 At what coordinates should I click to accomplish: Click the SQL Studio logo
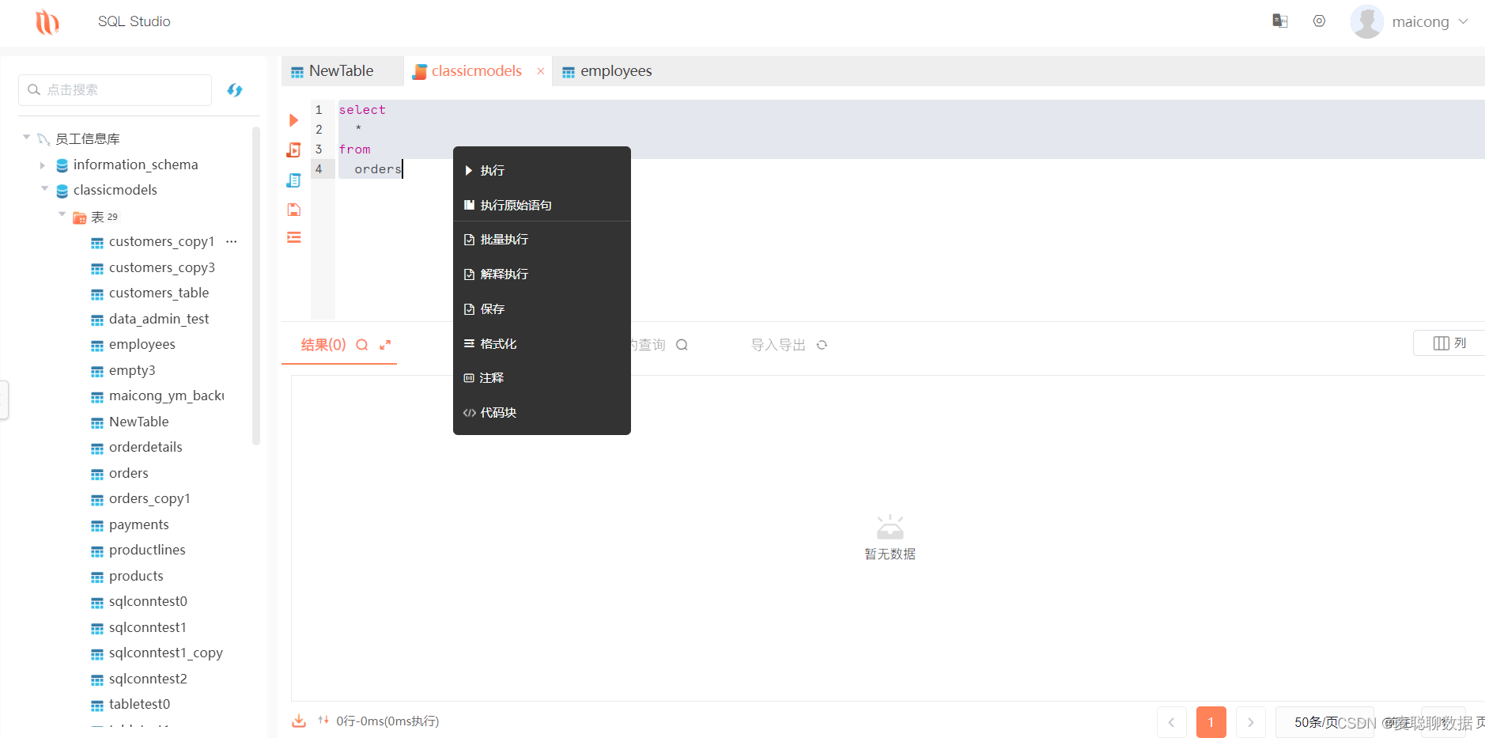(x=47, y=22)
